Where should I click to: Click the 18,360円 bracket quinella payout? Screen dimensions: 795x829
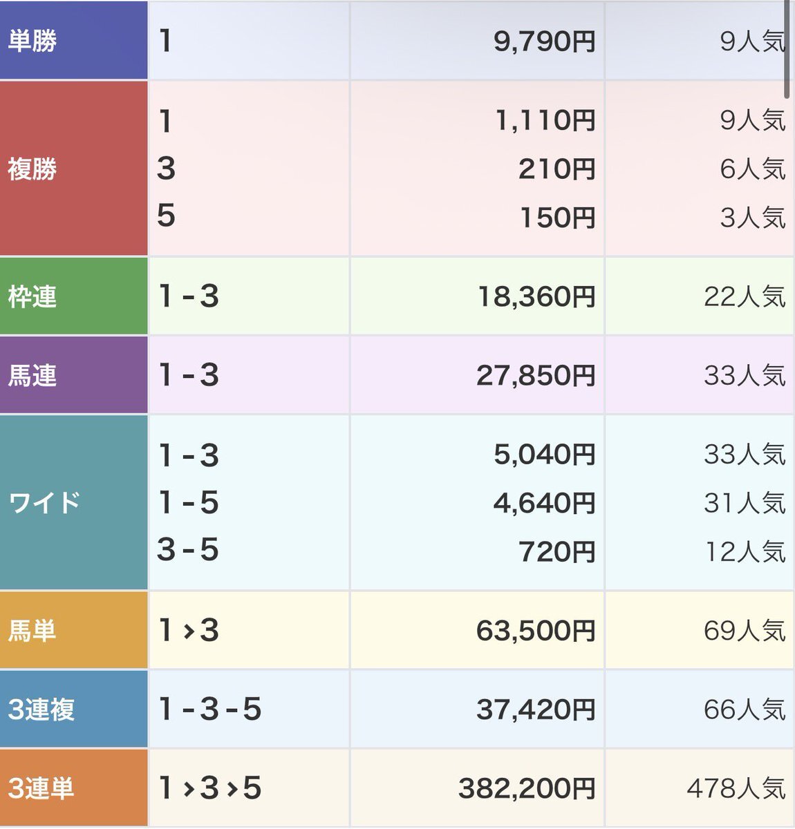[x=536, y=297]
